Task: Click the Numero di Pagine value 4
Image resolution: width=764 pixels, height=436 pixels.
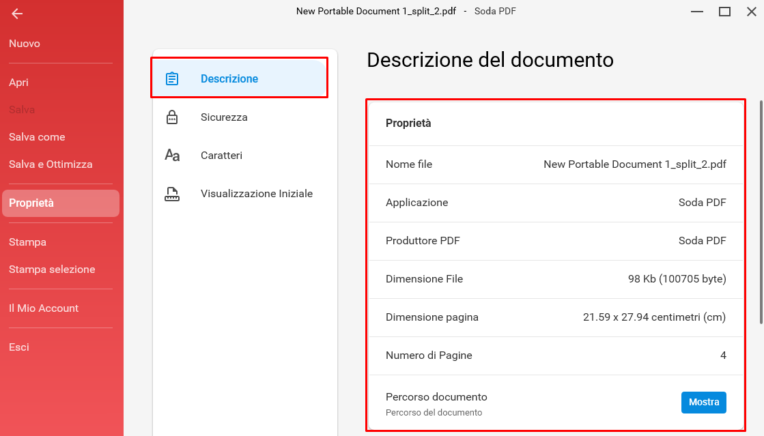Action: (723, 355)
